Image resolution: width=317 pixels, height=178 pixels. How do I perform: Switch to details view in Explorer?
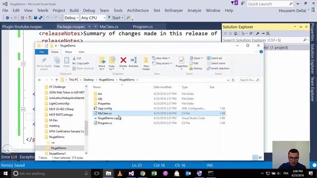tap(255, 158)
